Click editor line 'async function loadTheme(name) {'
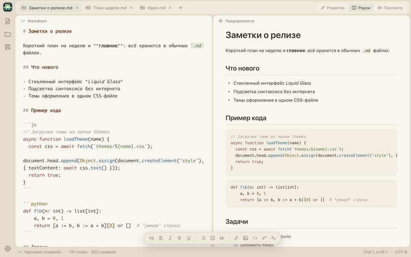411x257 pixels. pos(66,139)
